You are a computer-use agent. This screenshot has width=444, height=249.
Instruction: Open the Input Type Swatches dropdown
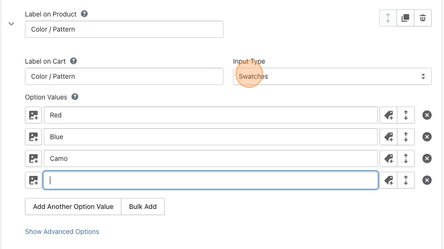pos(332,77)
